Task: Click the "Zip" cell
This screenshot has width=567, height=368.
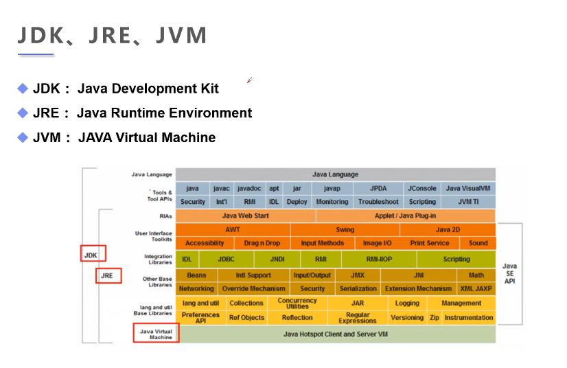Action: pyautogui.click(x=435, y=318)
